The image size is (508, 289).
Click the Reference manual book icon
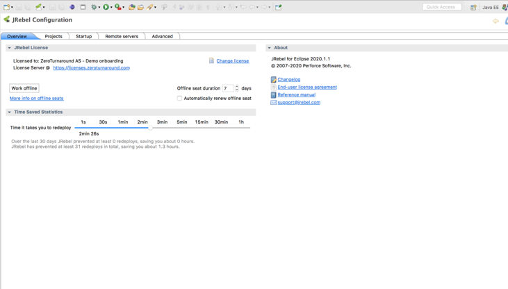[x=273, y=94]
